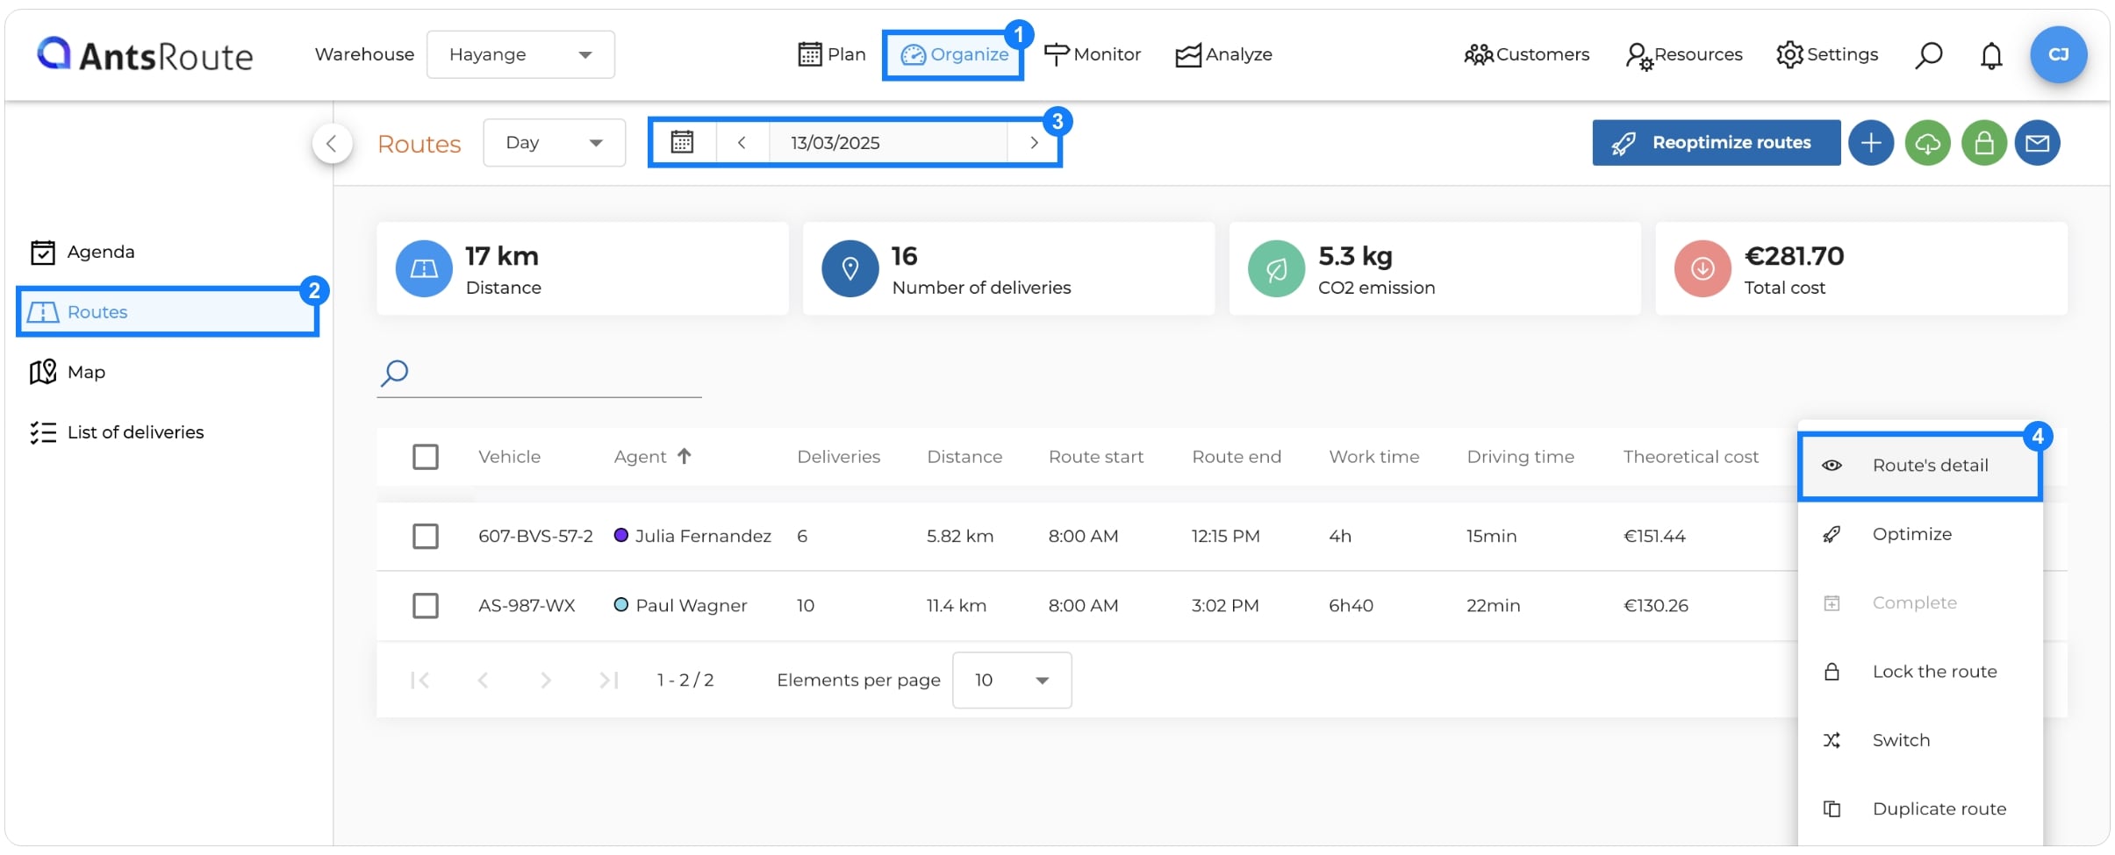Click the blue envelope mail button

(2038, 142)
